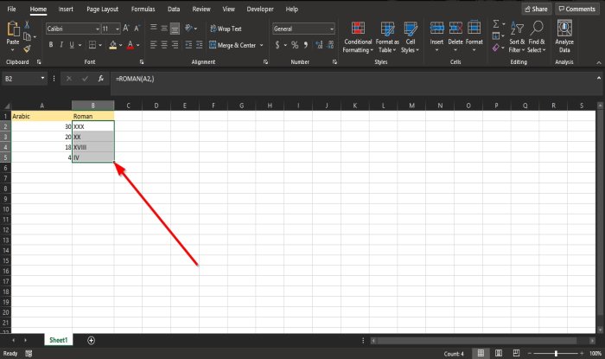Open Find & Select

coord(537,37)
